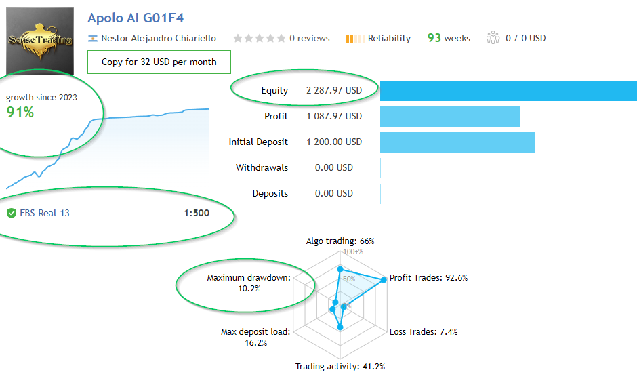
Task: Click the green verified shield icon
Action: pos(12,213)
